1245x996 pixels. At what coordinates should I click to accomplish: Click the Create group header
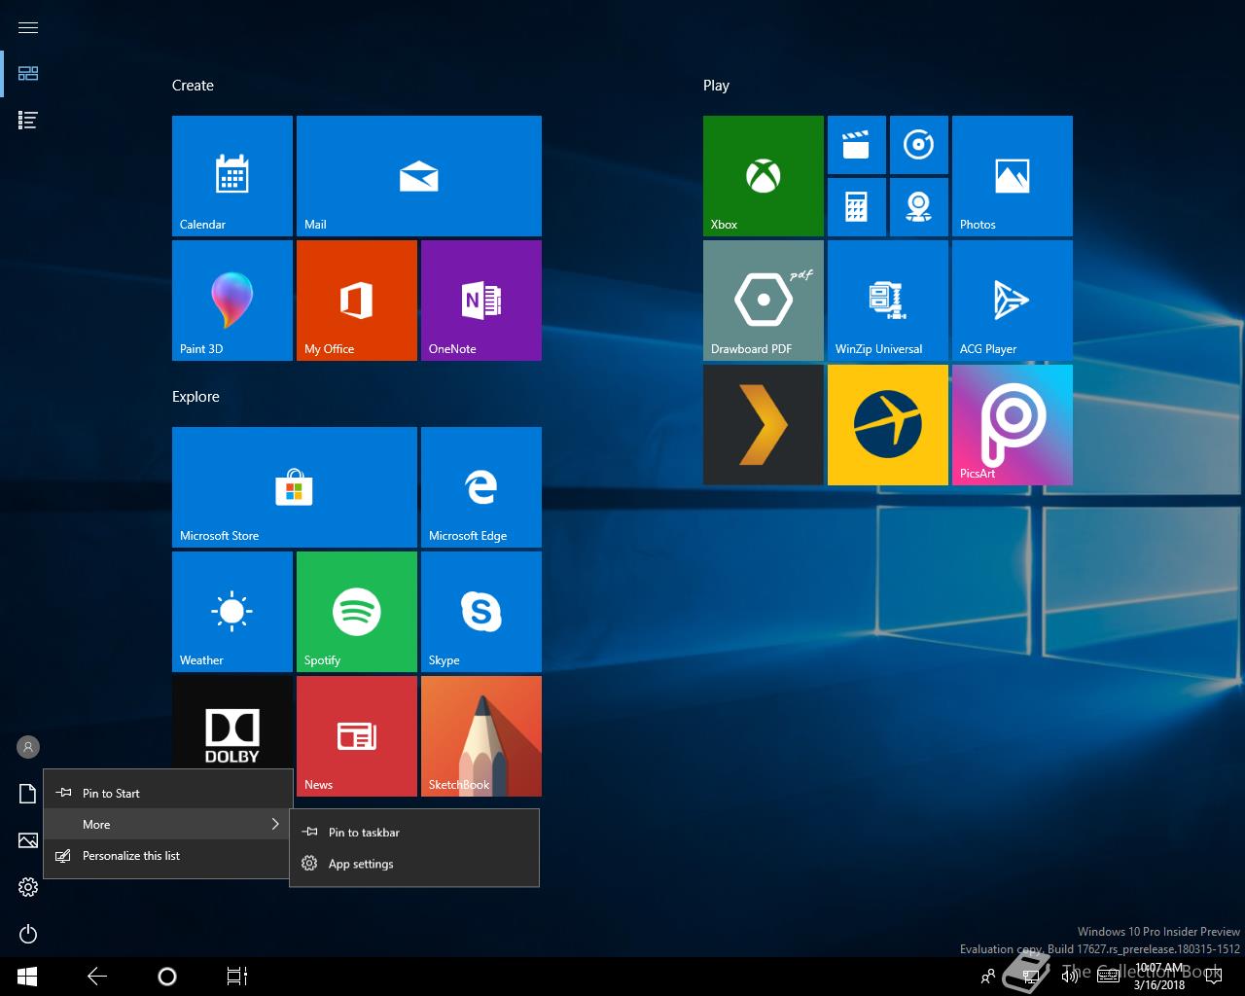click(x=193, y=86)
